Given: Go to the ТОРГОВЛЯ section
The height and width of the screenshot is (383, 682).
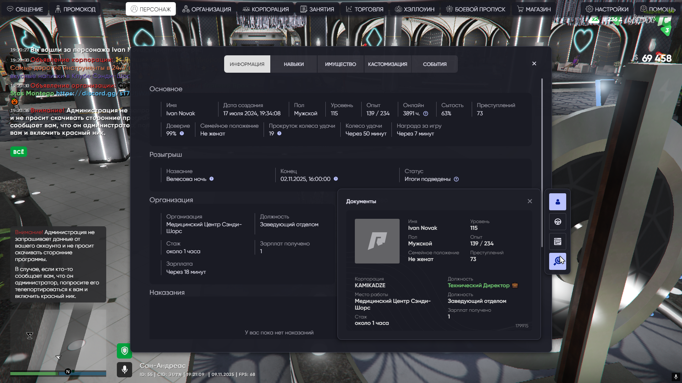Looking at the screenshot, I should click(364, 9).
